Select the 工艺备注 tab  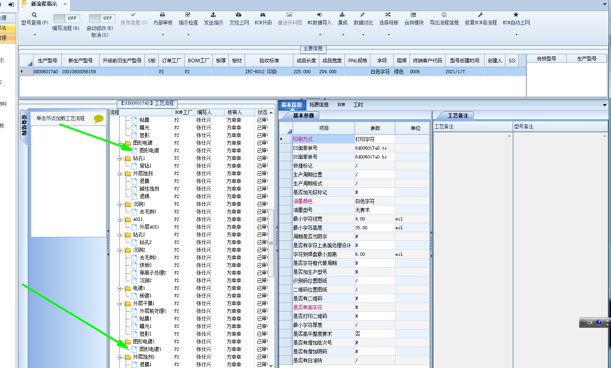coord(458,115)
